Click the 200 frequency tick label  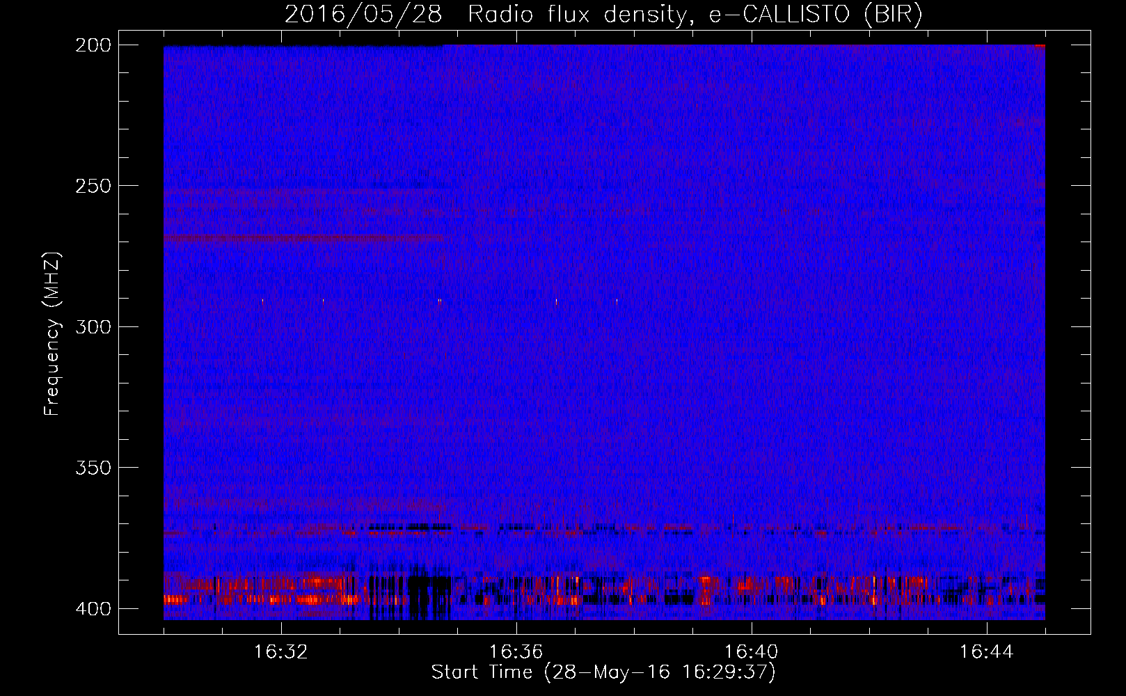93,45
